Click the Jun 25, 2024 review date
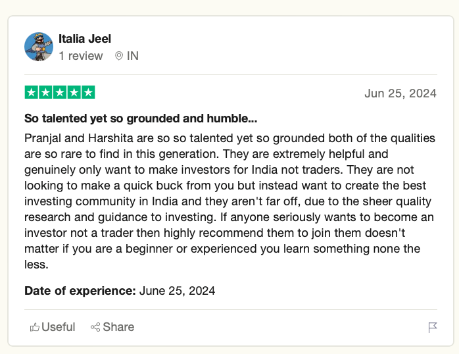This screenshot has width=459, height=354. (400, 93)
